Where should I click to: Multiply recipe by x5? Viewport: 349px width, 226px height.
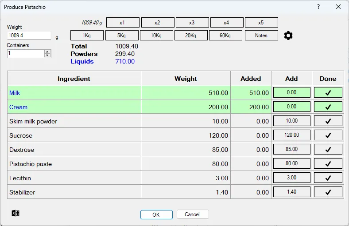click(x=261, y=23)
